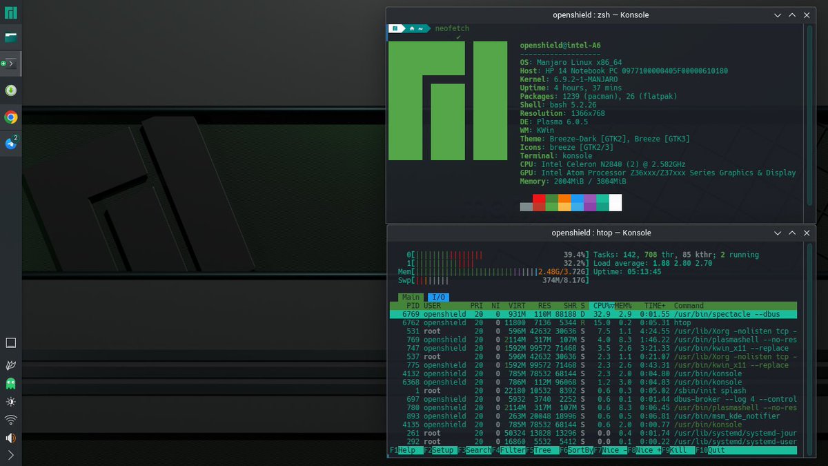Launch Google Chrome from the panel
The height and width of the screenshot is (466, 828).
point(11,117)
